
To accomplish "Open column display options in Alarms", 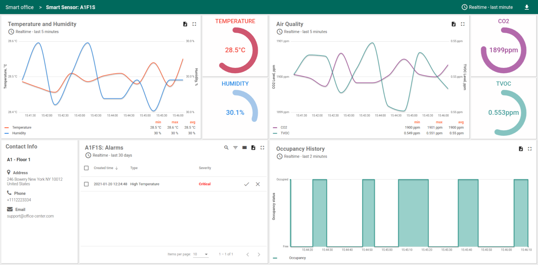I will (x=244, y=147).
